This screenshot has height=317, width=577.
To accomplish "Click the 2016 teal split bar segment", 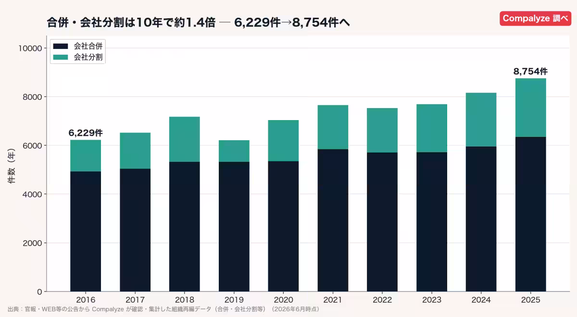I will [86, 156].
